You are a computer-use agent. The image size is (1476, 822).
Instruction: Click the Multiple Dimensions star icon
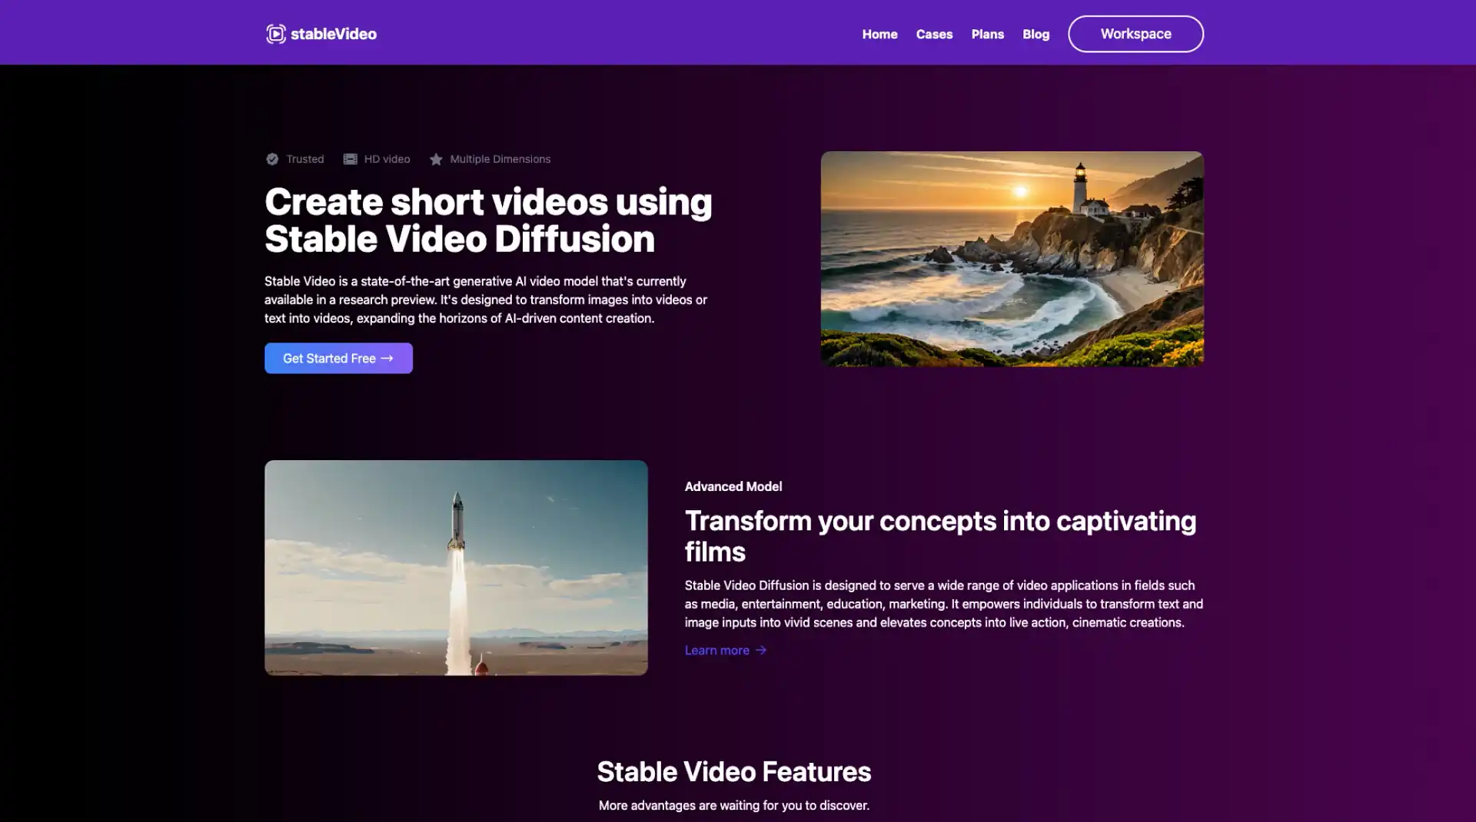(436, 159)
